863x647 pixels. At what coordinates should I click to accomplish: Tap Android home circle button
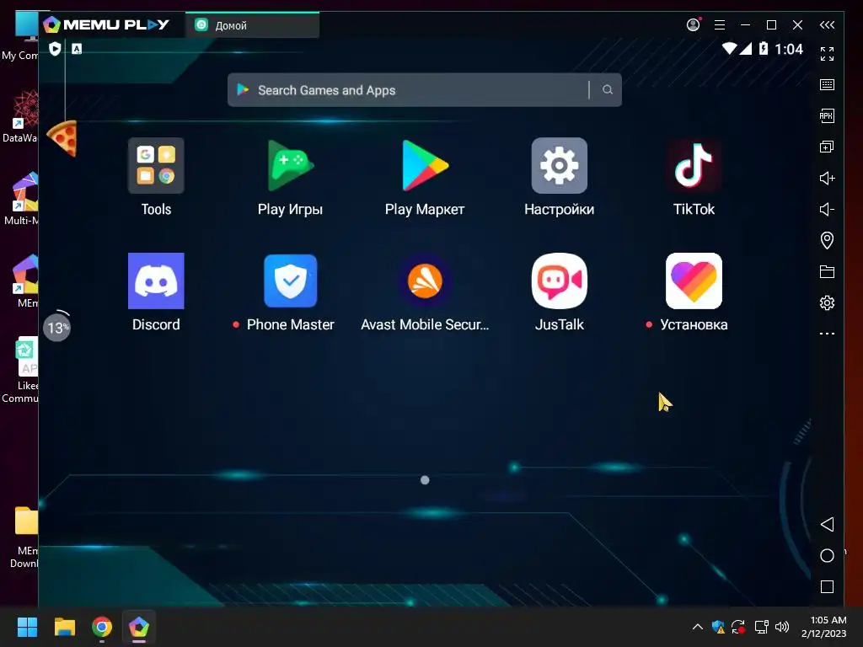[x=827, y=556]
